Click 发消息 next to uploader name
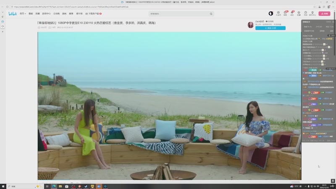336x189 pixels. [x=270, y=21]
